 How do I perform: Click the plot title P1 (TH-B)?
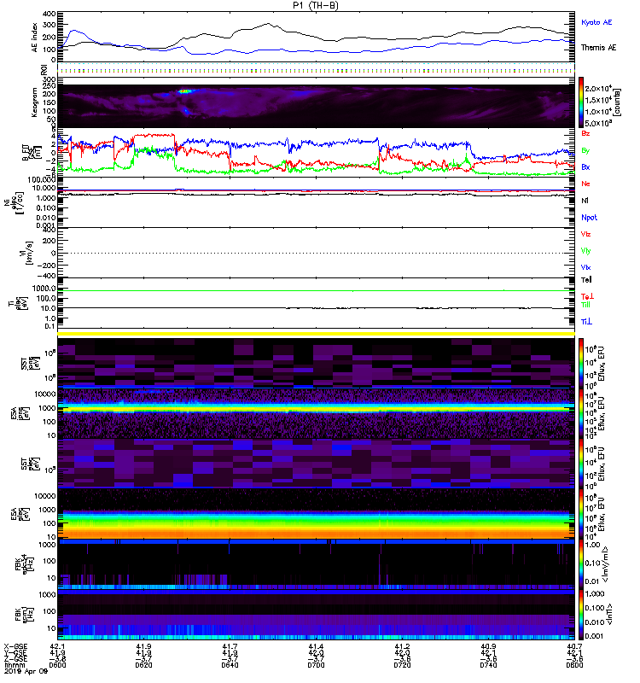315,5
